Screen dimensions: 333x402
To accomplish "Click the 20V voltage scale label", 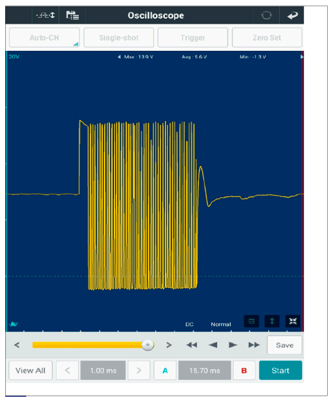I will (x=14, y=56).
